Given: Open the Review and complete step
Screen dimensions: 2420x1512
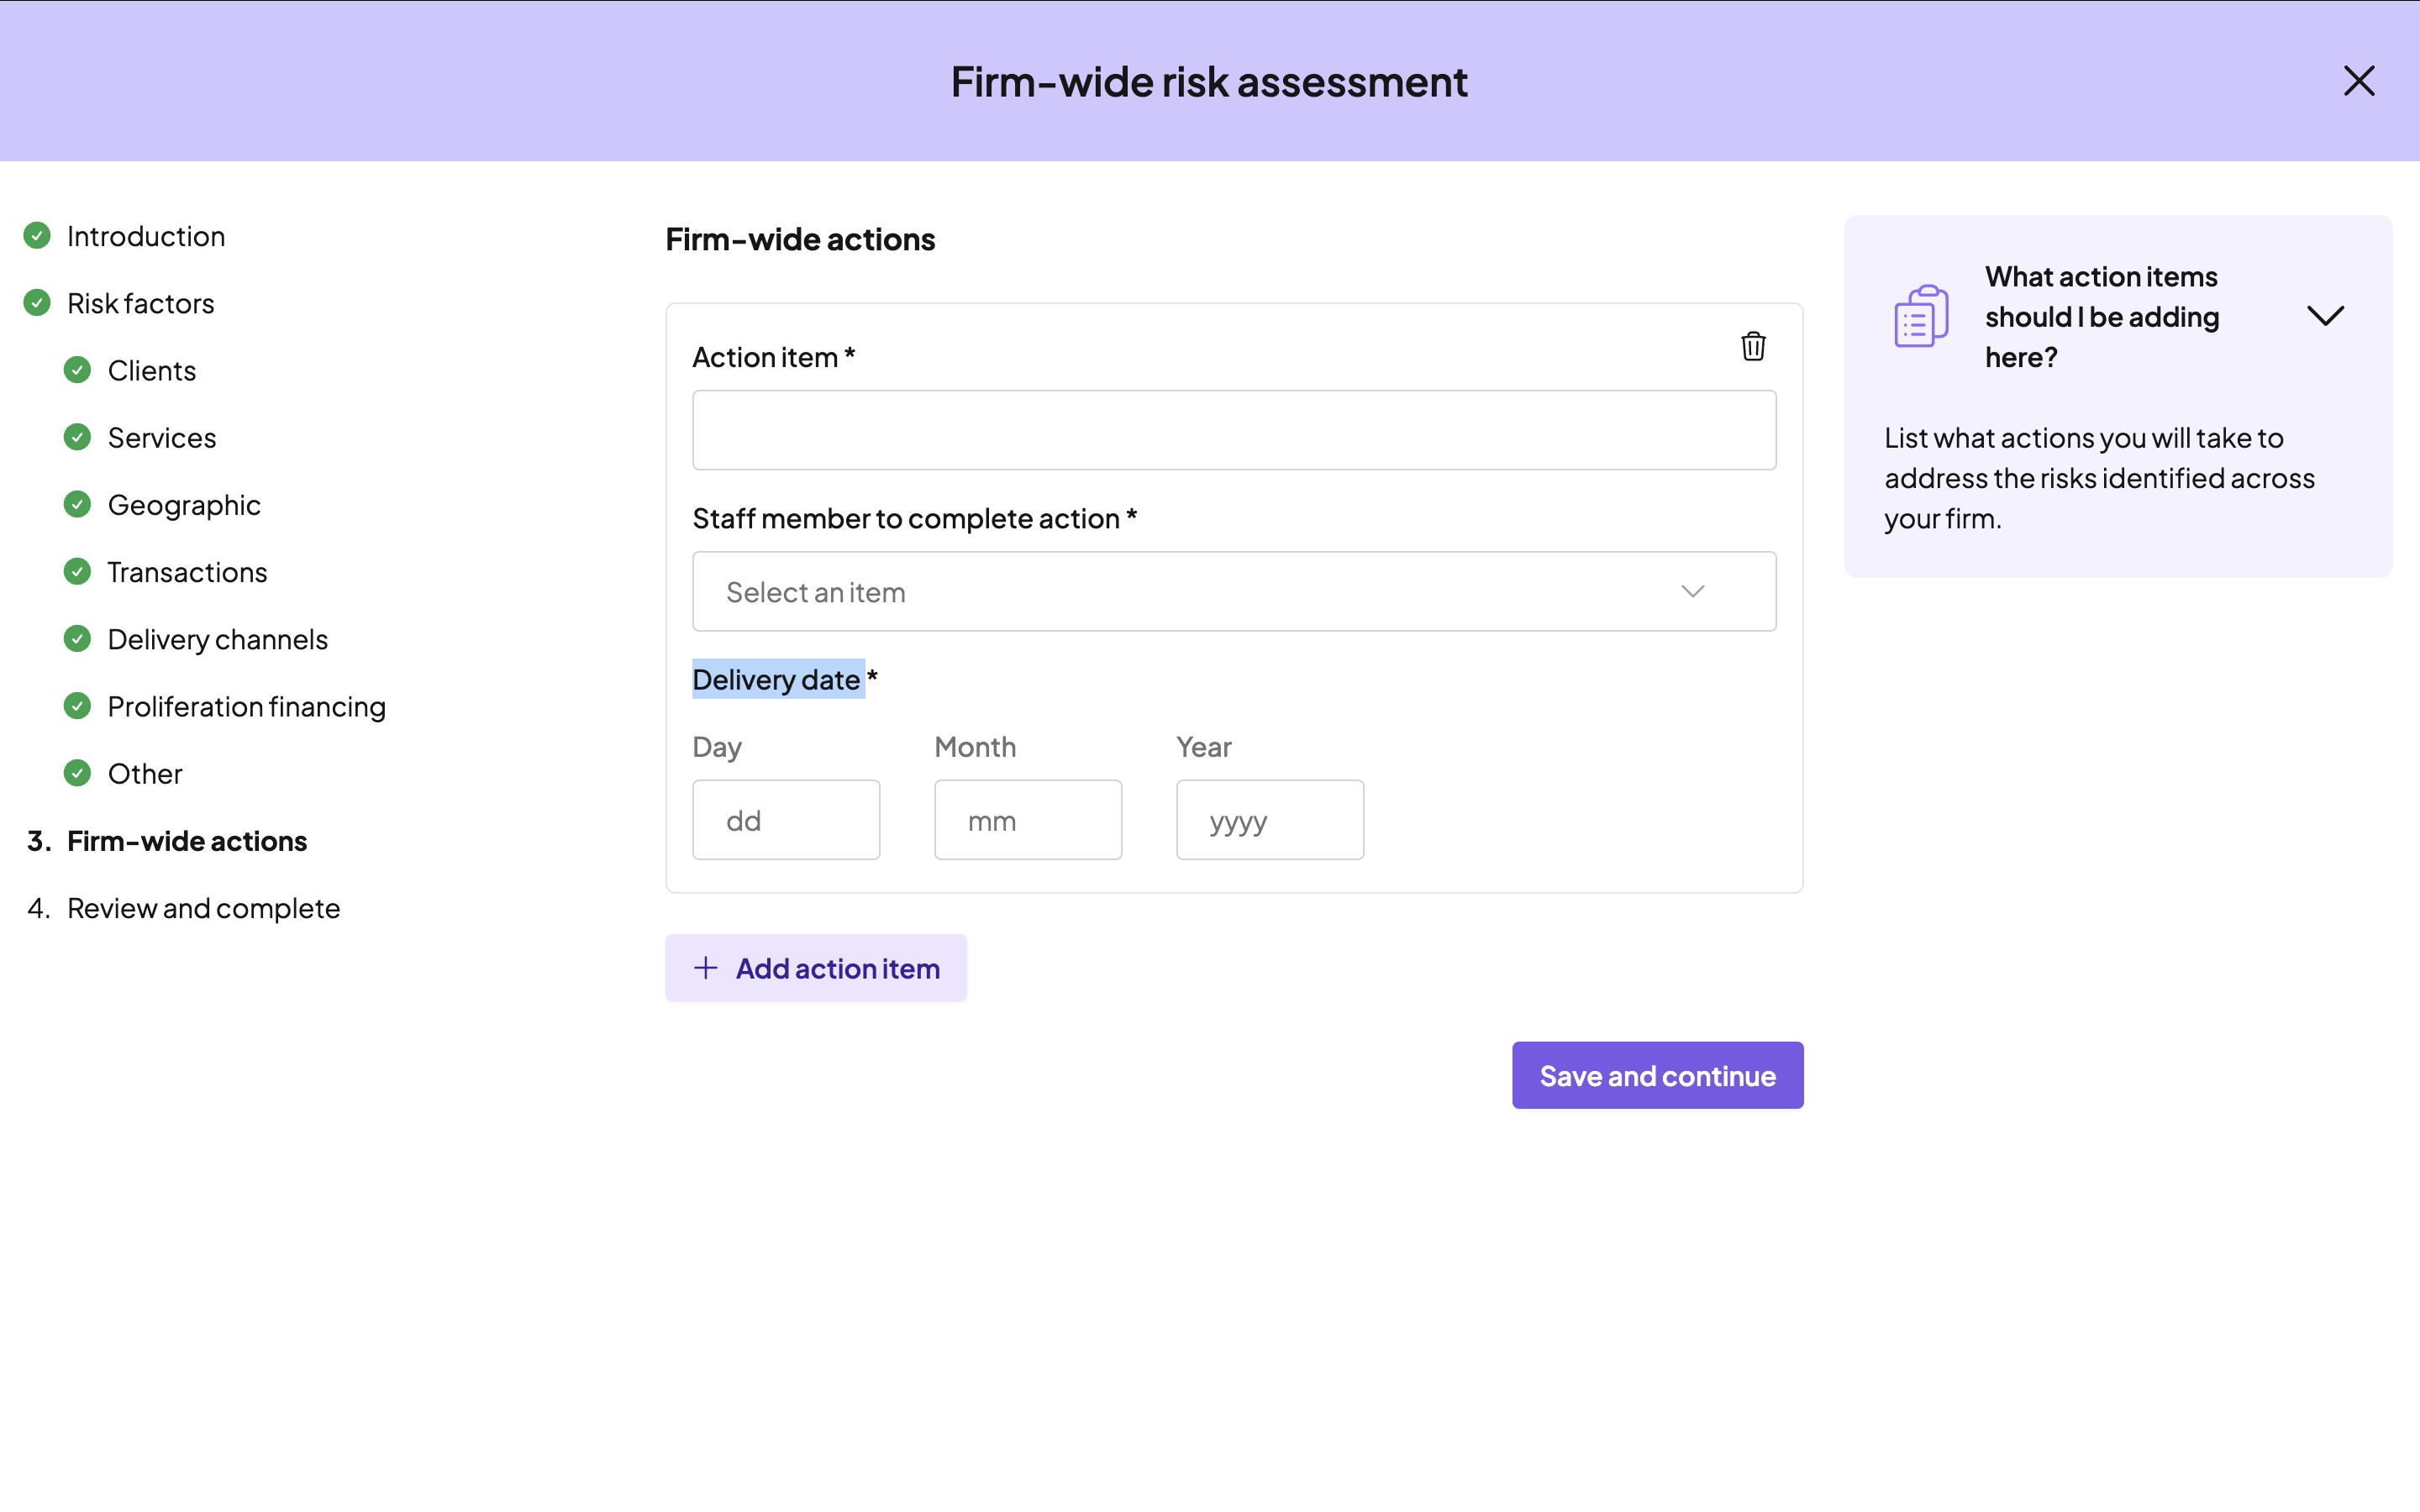Looking at the screenshot, I should (203, 908).
